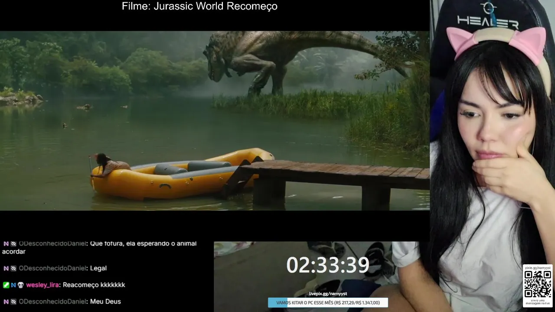555x312 pixels.
Task: Click ODesconhecidoDaniel username on 'Meu Deus' message
Action: click(x=52, y=302)
